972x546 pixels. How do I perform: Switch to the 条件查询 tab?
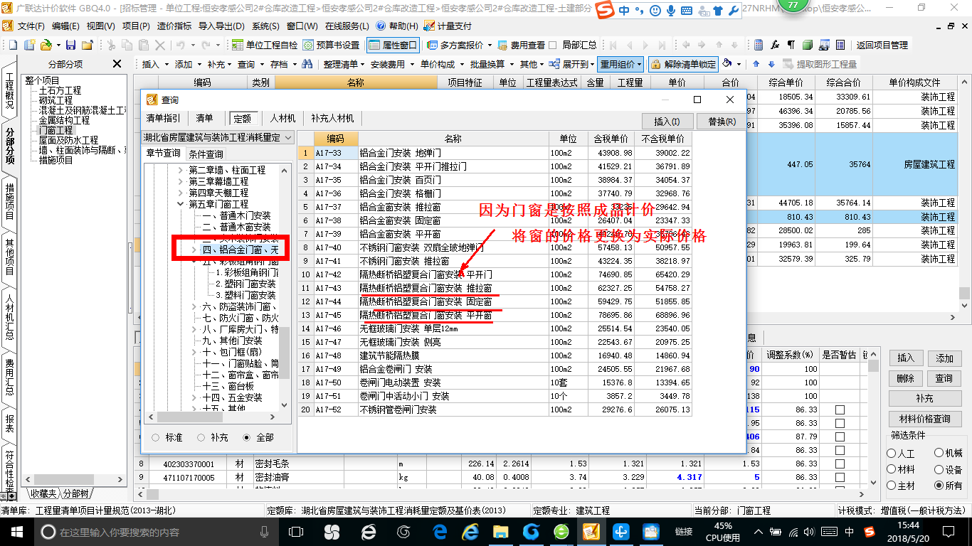tap(205, 154)
